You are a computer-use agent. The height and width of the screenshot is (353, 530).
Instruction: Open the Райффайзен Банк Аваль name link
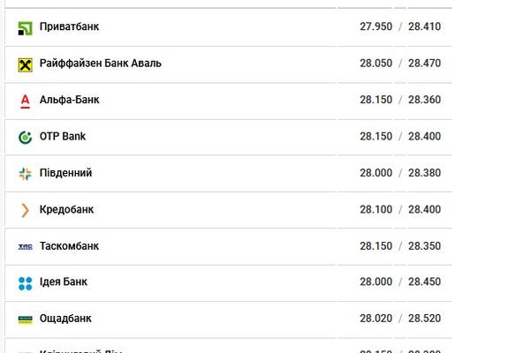coord(101,64)
